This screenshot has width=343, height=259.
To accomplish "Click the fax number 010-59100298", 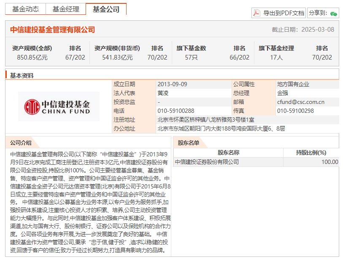I will (295, 111).
